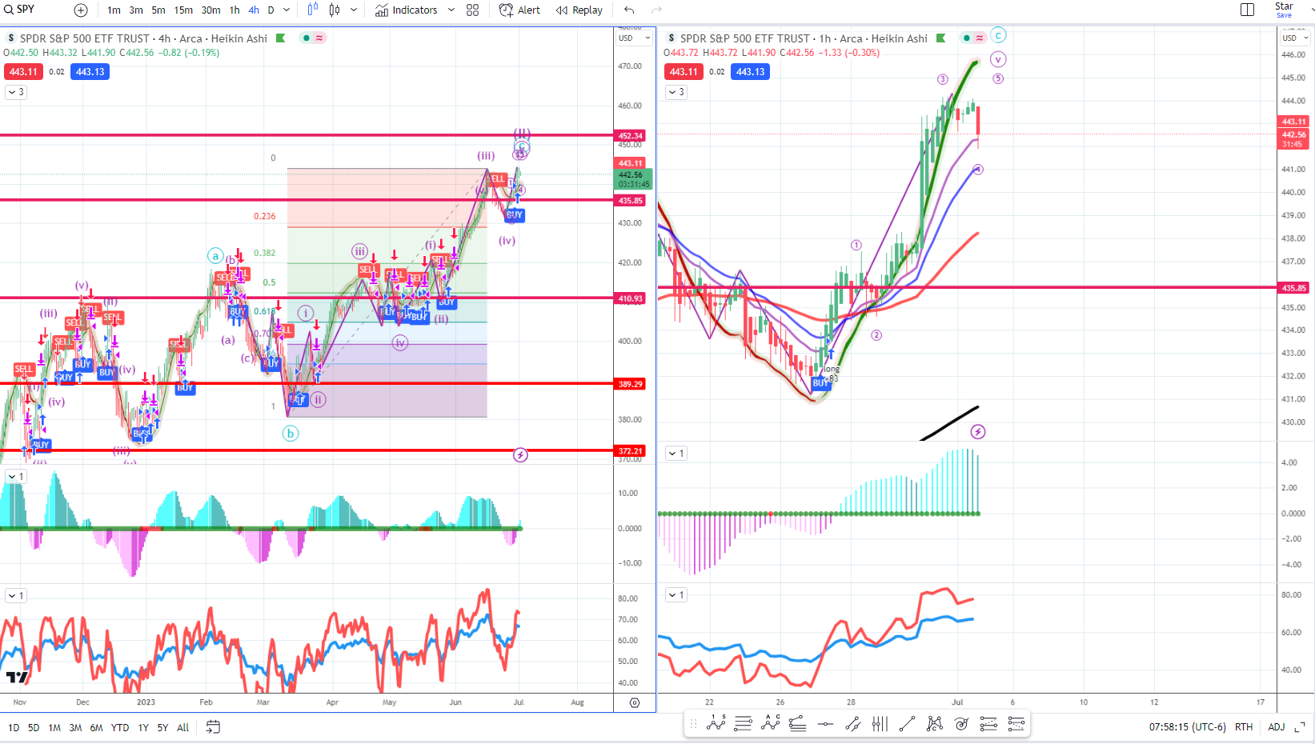Select the horizontal lines drawing tool
The height and width of the screenshot is (744, 1315).
coord(743,724)
